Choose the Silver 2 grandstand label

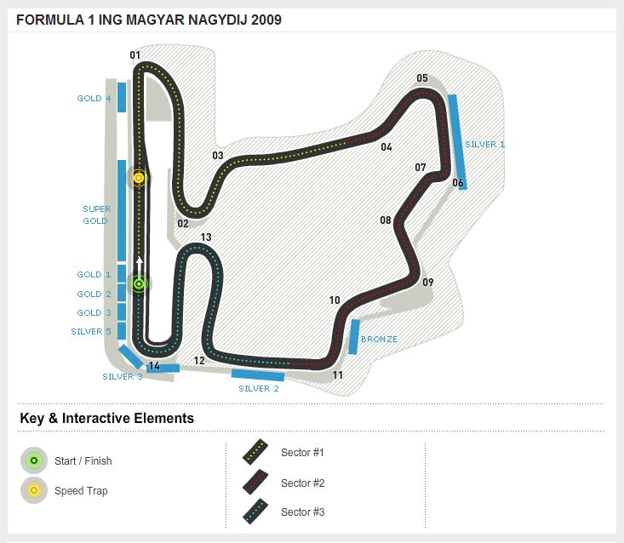[x=259, y=389]
